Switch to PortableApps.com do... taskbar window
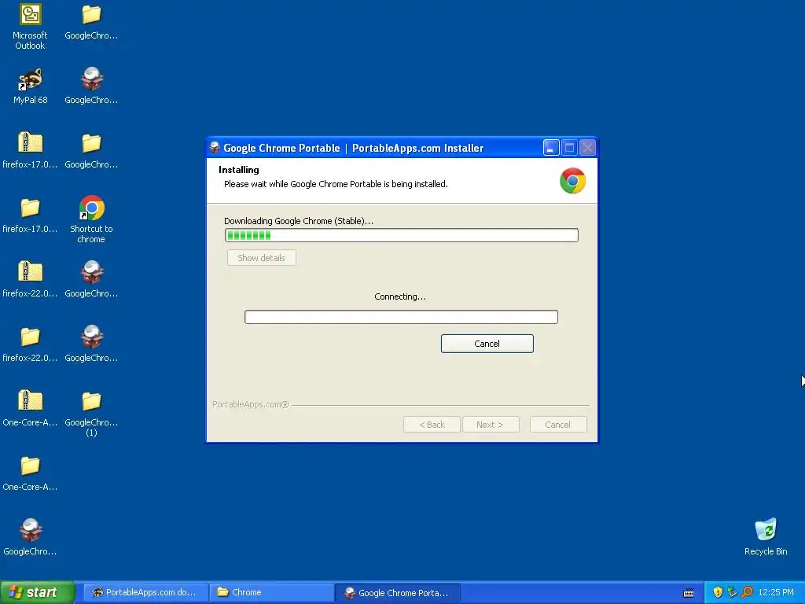The image size is (805, 604). [145, 593]
